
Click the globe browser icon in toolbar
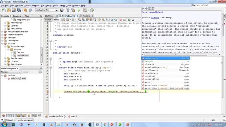pyautogui.click(x=62, y=10)
